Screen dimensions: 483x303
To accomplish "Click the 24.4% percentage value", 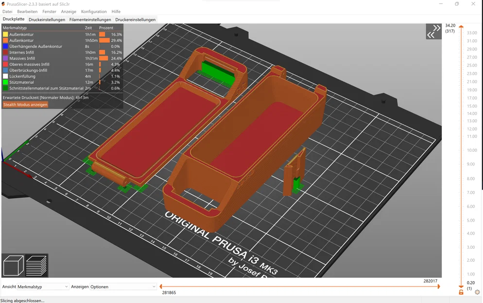I will pyautogui.click(x=117, y=58).
